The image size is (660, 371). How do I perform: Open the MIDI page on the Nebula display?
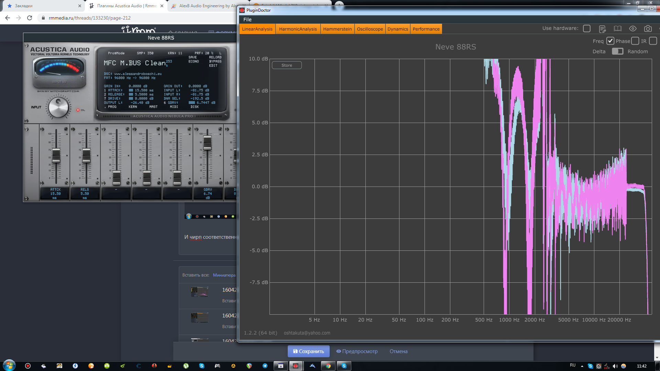pyautogui.click(x=174, y=107)
